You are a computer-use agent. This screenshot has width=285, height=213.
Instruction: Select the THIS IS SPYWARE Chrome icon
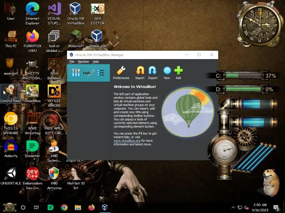pos(11,123)
